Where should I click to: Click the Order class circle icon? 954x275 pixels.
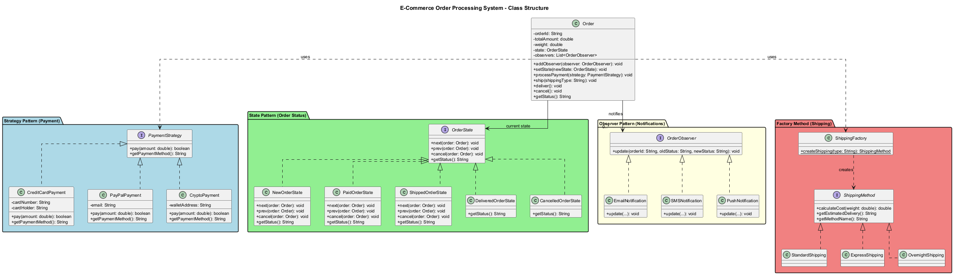click(x=576, y=24)
